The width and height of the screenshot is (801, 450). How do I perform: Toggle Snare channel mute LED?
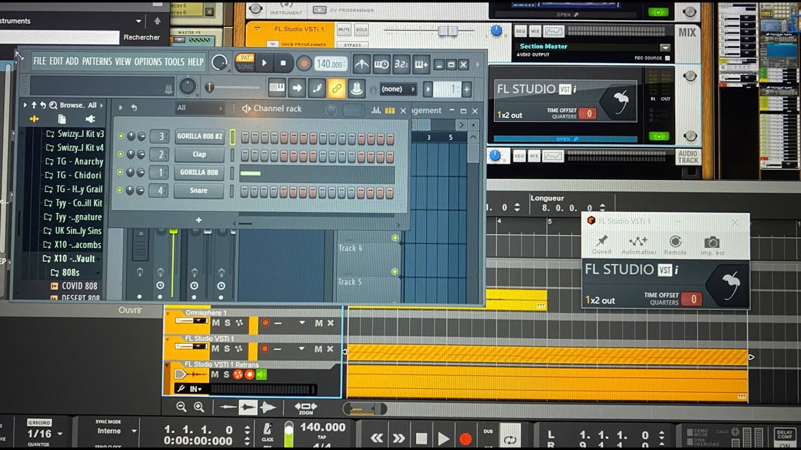tap(121, 191)
